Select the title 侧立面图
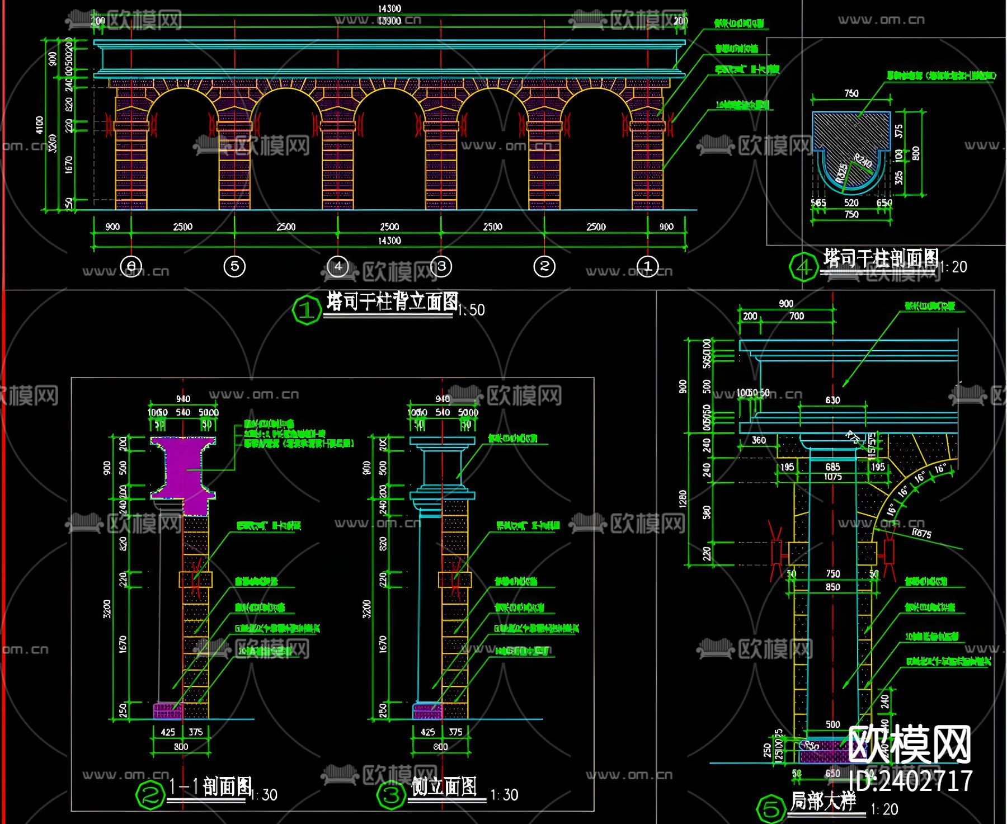Viewport: 1007px width, 824px height. (x=444, y=786)
